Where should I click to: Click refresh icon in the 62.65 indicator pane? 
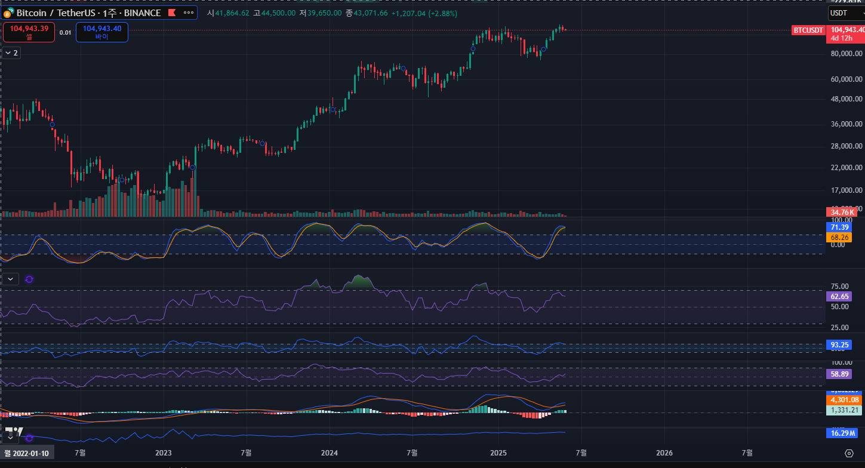point(29,279)
